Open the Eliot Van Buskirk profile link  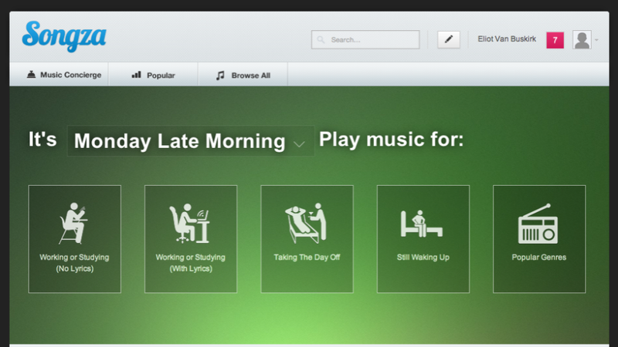pyautogui.click(x=507, y=39)
